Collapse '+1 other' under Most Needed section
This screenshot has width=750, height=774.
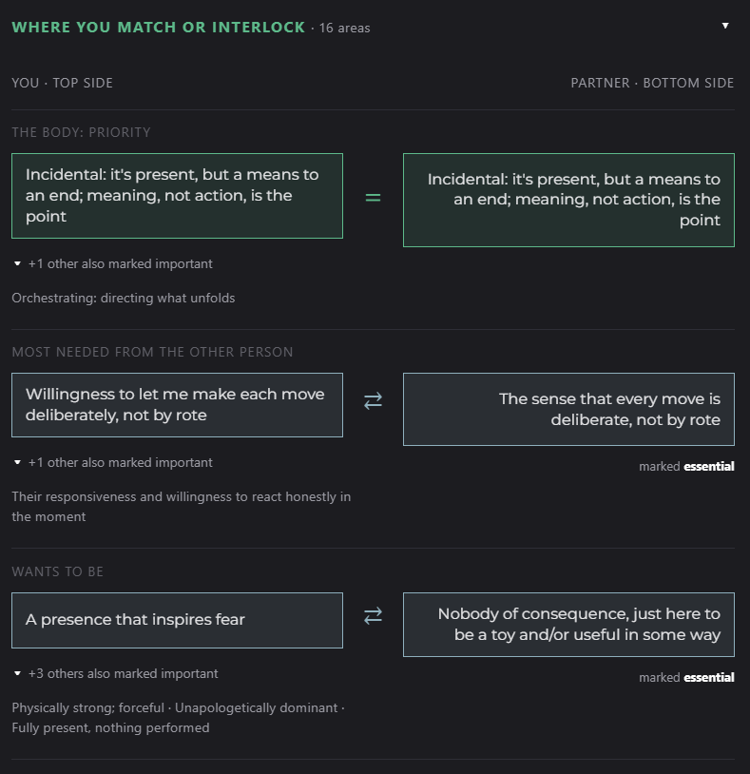113,462
